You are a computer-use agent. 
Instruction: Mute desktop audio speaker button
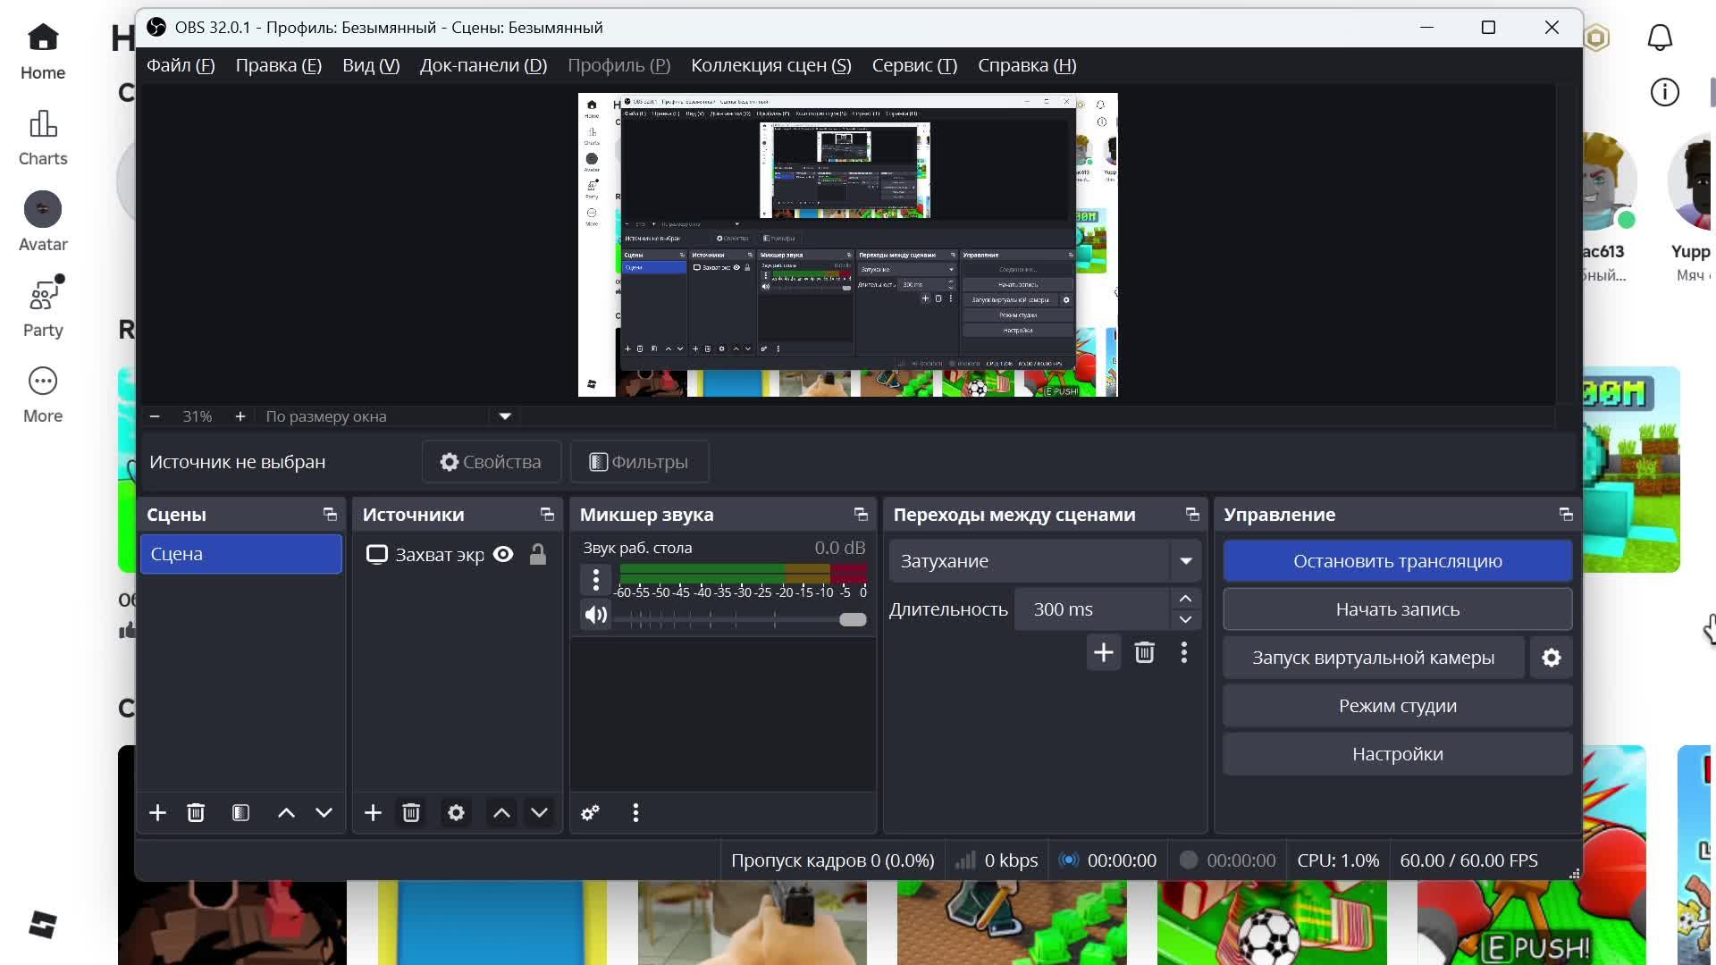pos(595,615)
